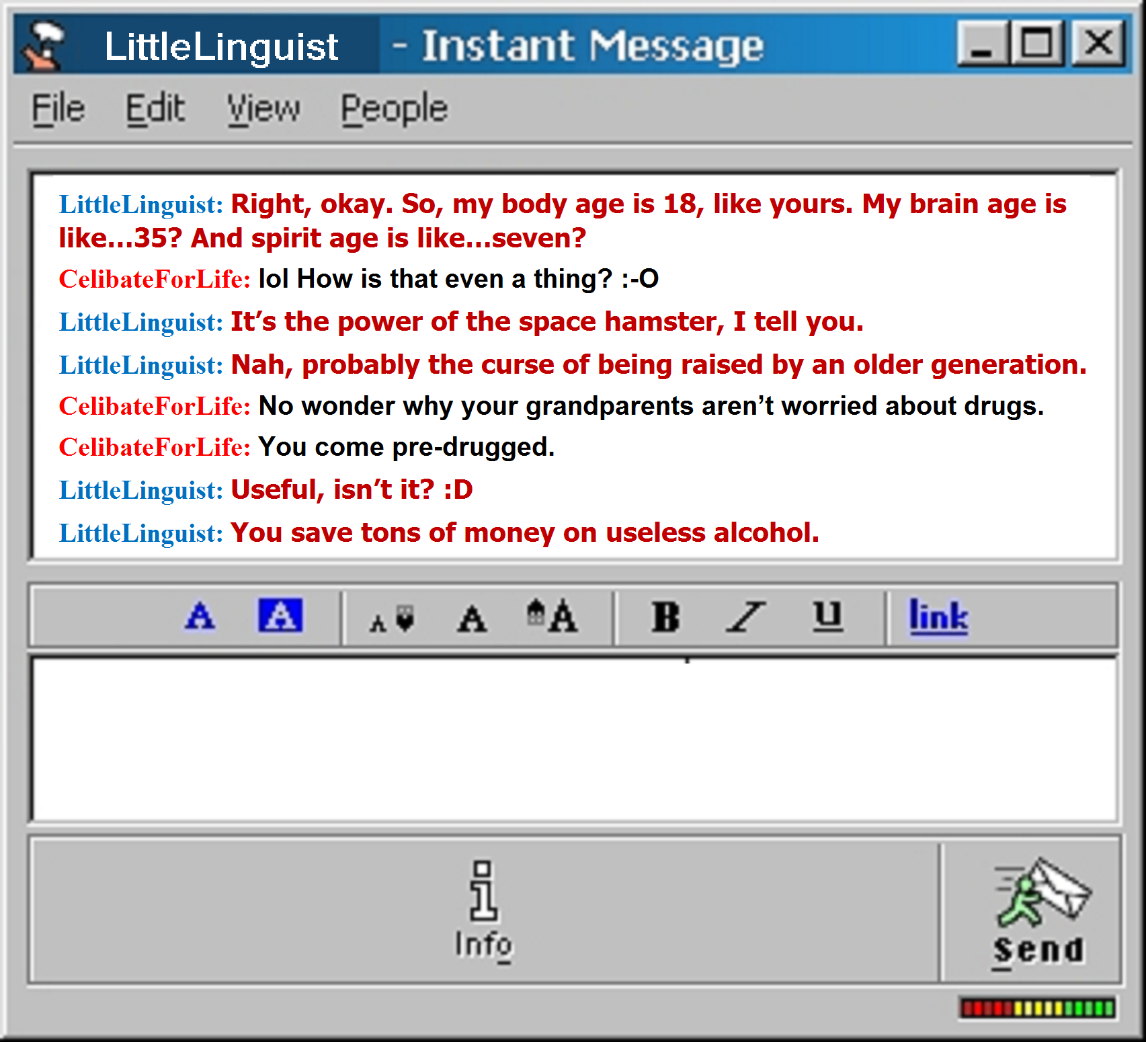This screenshot has height=1042, width=1146.
Task: Toggle underline formatting U button
Action: coord(827,616)
